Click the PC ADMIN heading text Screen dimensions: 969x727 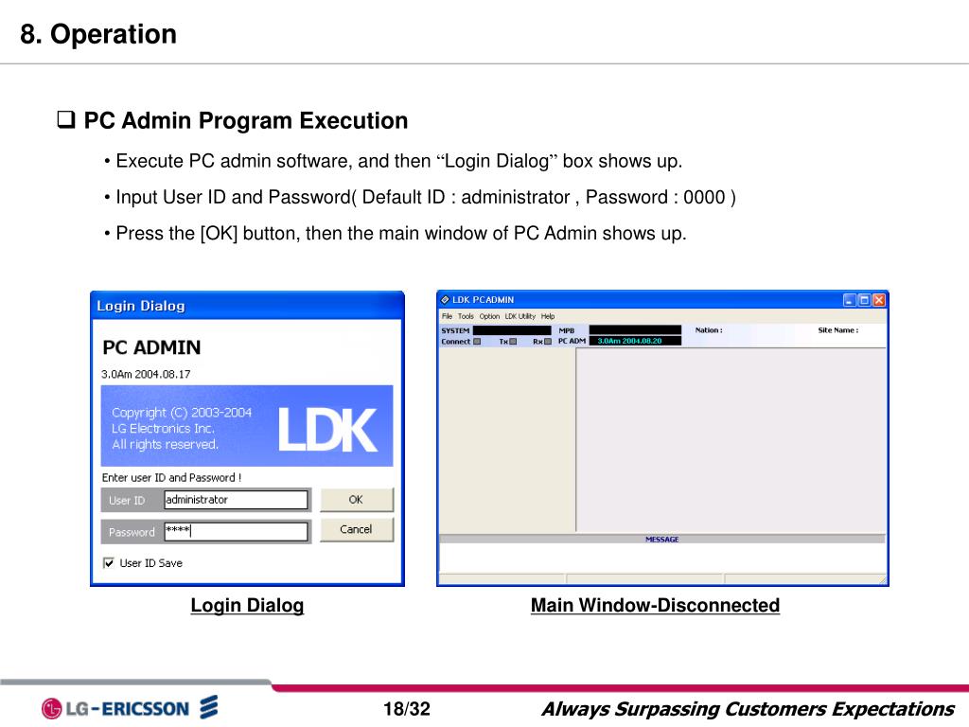151,347
